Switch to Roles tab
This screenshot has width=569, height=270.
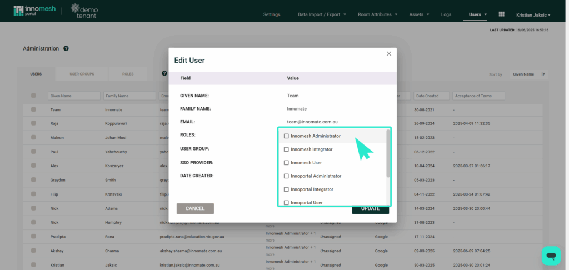128,74
